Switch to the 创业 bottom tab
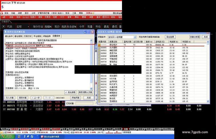216x139 pixels. pyautogui.click(x=77, y=129)
